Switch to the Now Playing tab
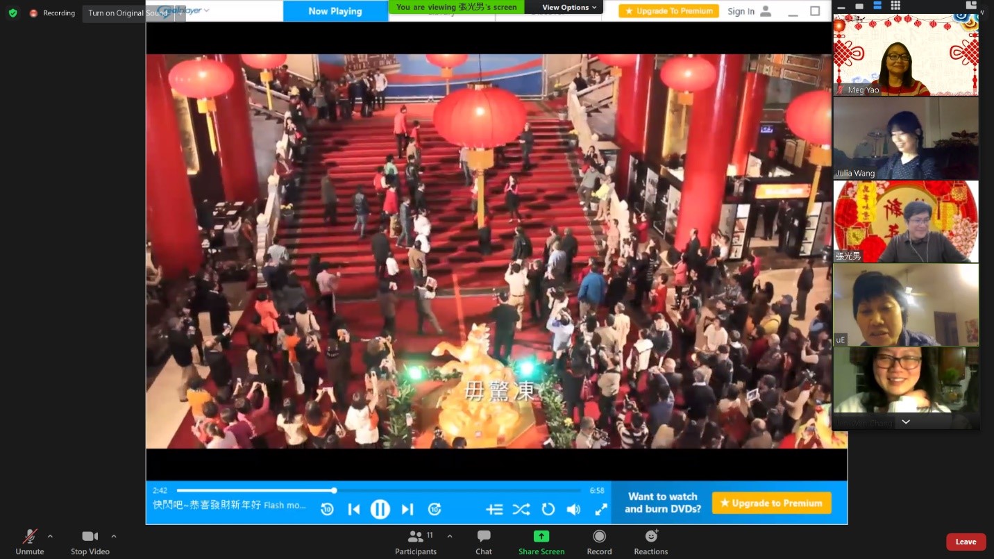 click(335, 11)
